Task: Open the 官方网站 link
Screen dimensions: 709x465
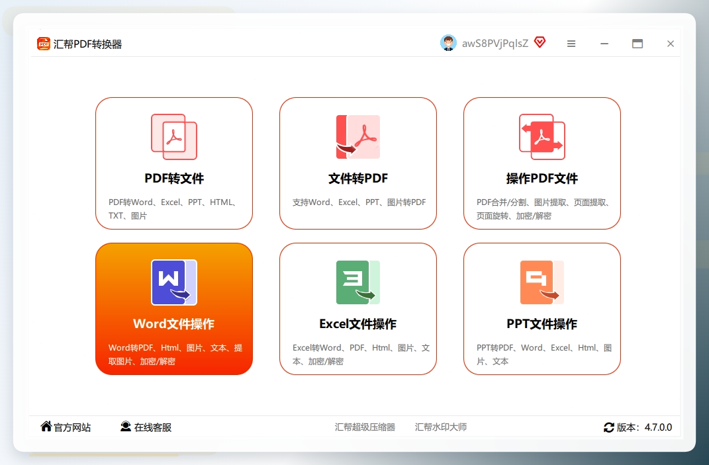Action: pos(72,427)
